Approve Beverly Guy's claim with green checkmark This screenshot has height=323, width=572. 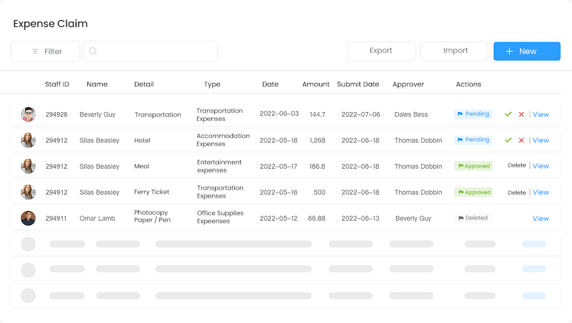(508, 114)
